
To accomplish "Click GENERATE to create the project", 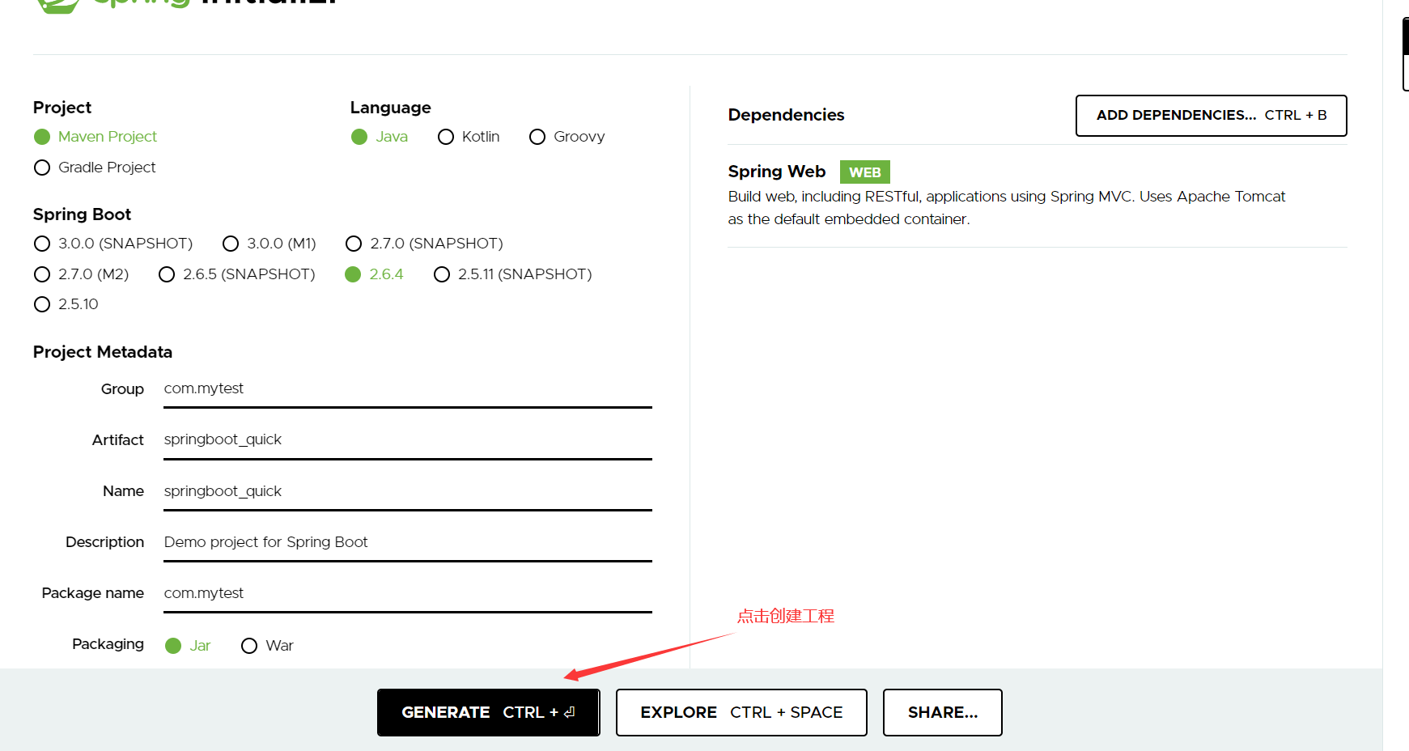I will pyautogui.click(x=488, y=712).
